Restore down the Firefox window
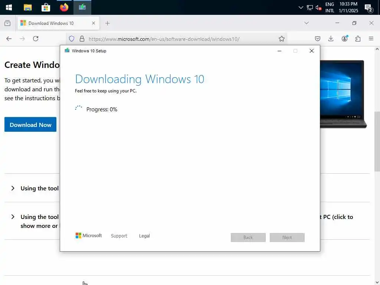 (354, 23)
